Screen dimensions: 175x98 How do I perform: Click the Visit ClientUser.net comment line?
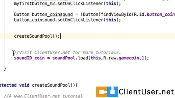coord(68,53)
